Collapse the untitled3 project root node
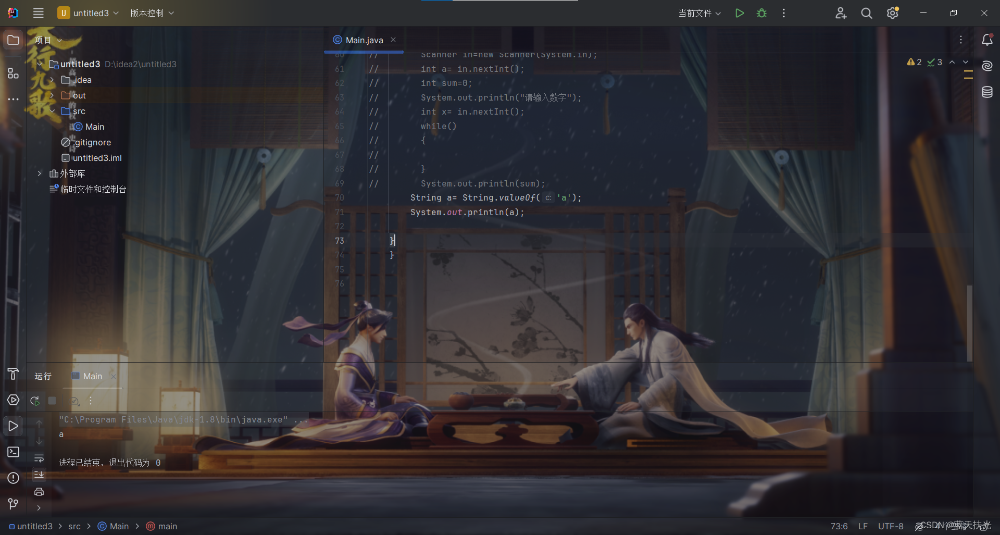This screenshot has height=535, width=1000. pos(40,64)
